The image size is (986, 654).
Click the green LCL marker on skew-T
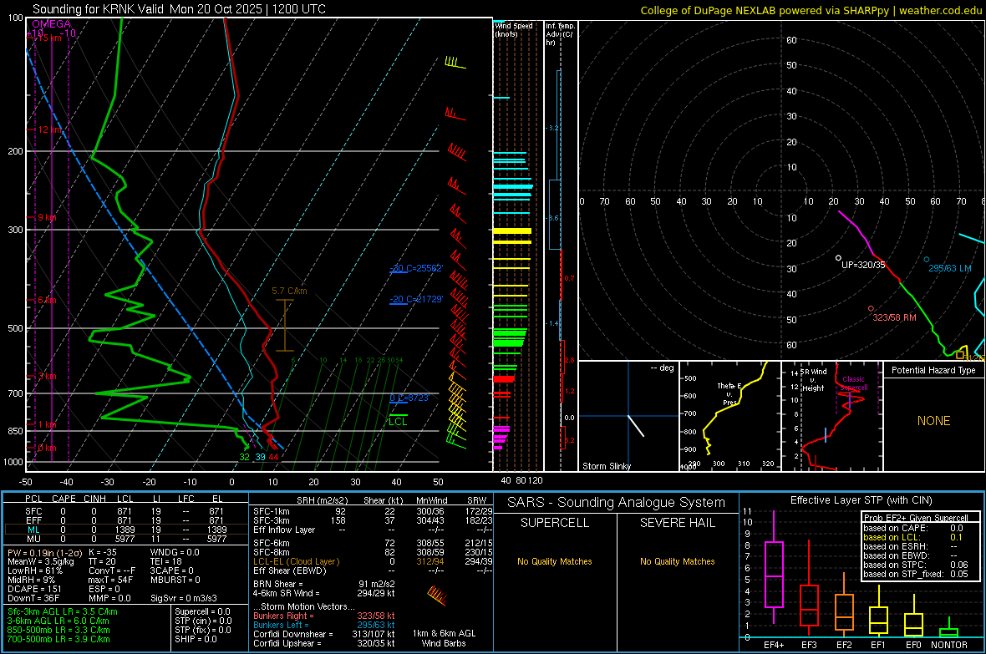[x=398, y=419]
